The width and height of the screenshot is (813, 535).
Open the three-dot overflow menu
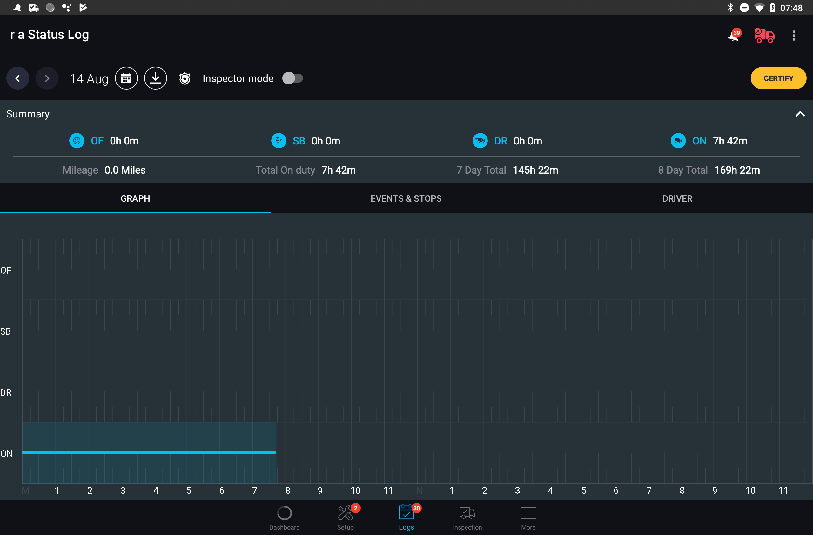[794, 36]
